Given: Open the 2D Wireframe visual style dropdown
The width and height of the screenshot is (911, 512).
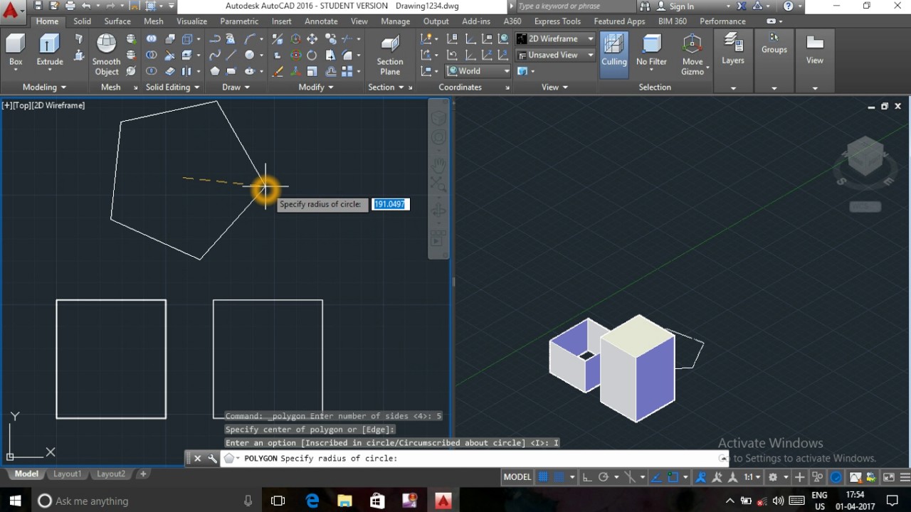Looking at the screenshot, I should (x=555, y=38).
